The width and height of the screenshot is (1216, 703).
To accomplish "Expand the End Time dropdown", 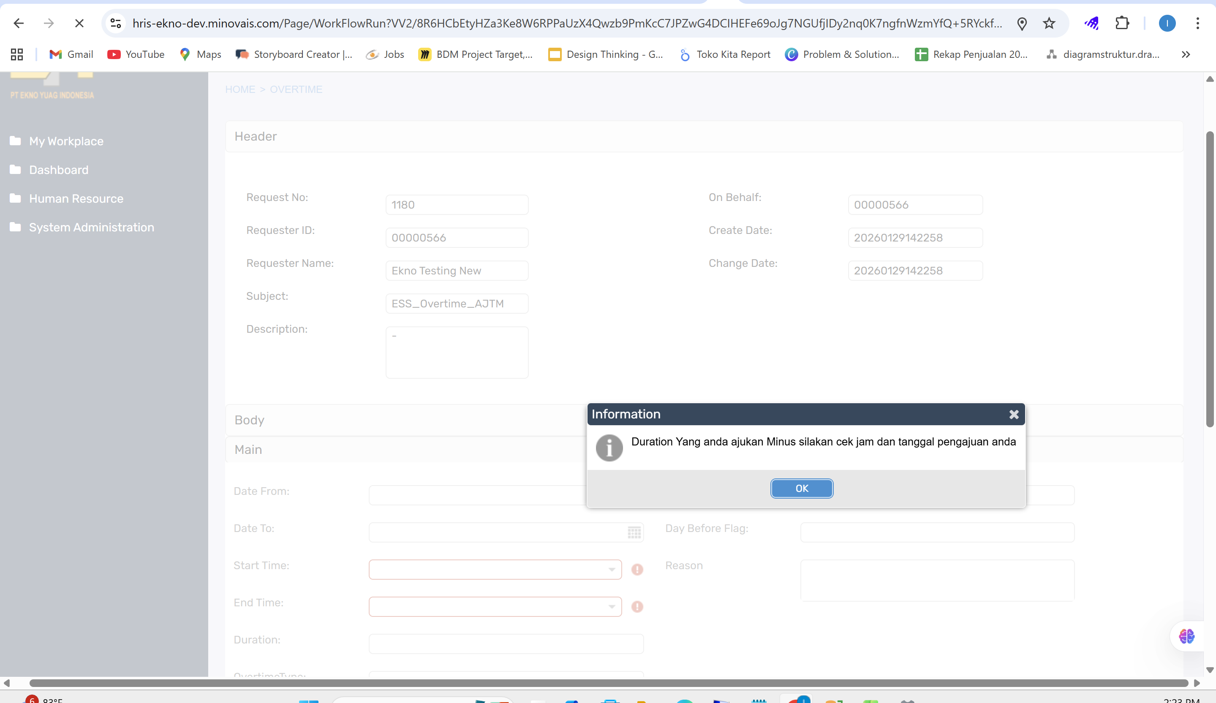I will click(x=611, y=606).
